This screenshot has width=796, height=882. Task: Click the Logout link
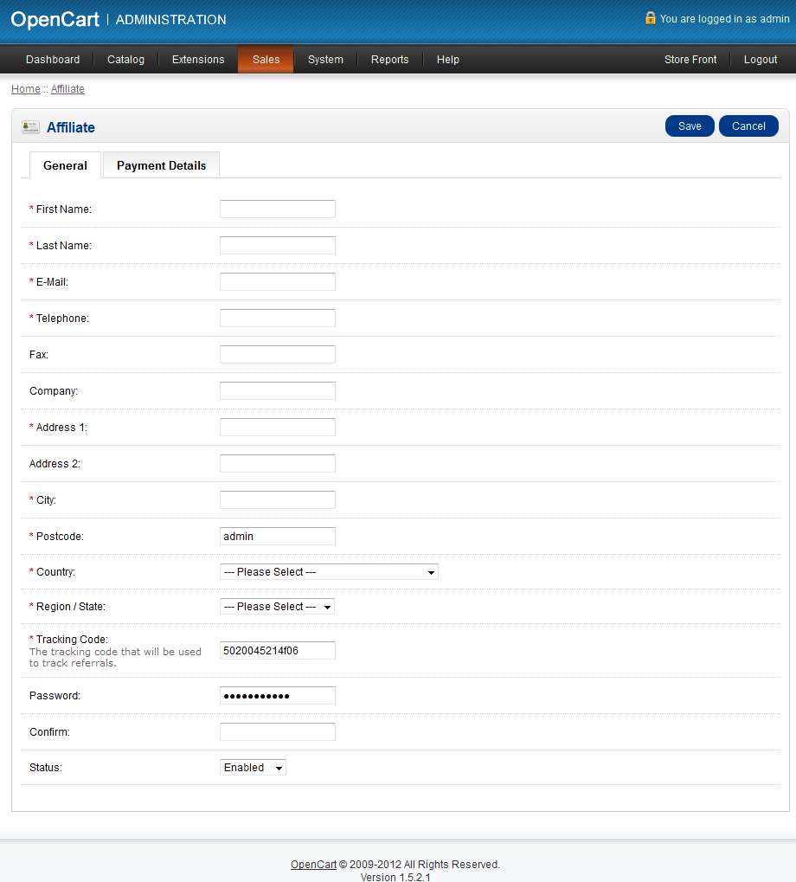pyautogui.click(x=761, y=60)
